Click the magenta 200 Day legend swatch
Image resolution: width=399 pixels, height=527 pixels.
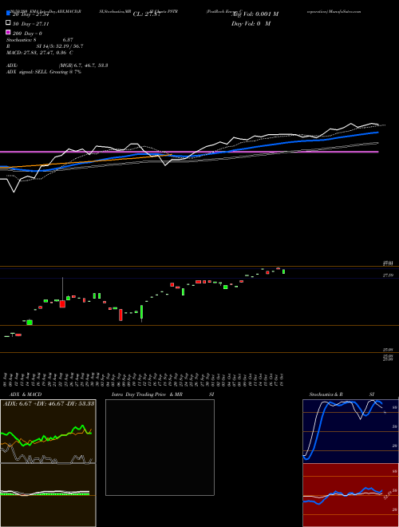8,32
